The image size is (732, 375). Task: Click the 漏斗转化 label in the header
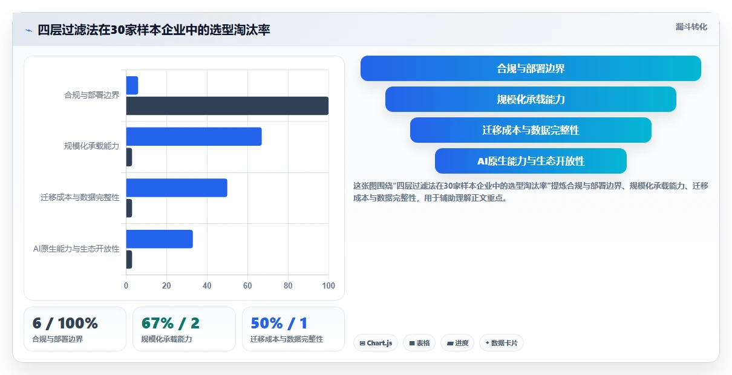point(691,27)
